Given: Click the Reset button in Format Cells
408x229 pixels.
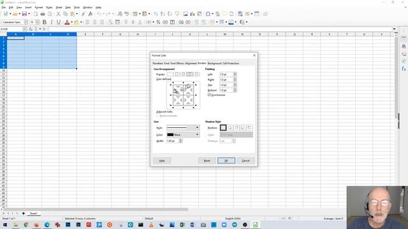Looking at the screenshot, I should pyautogui.click(x=207, y=160).
